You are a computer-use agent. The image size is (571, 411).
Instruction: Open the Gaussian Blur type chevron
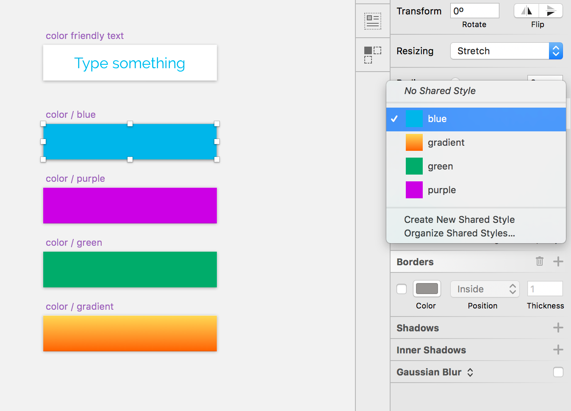pos(470,372)
